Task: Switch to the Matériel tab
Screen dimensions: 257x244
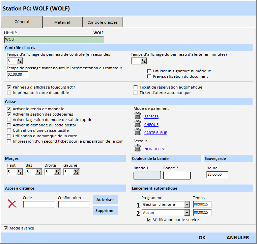Action: (x=62, y=22)
